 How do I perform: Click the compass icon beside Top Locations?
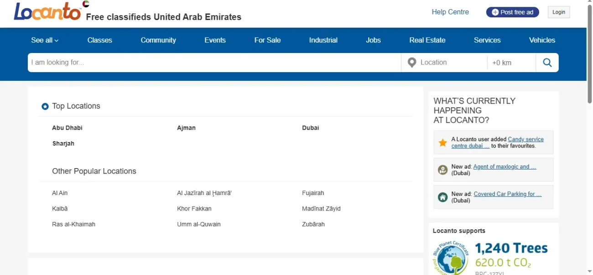pyautogui.click(x=45, y=106)
